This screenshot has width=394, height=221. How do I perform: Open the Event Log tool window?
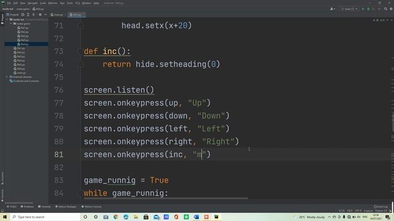pos(380,207)
